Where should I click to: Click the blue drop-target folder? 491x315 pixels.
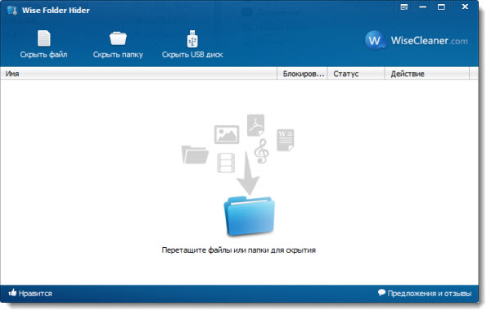pos(250,216)
